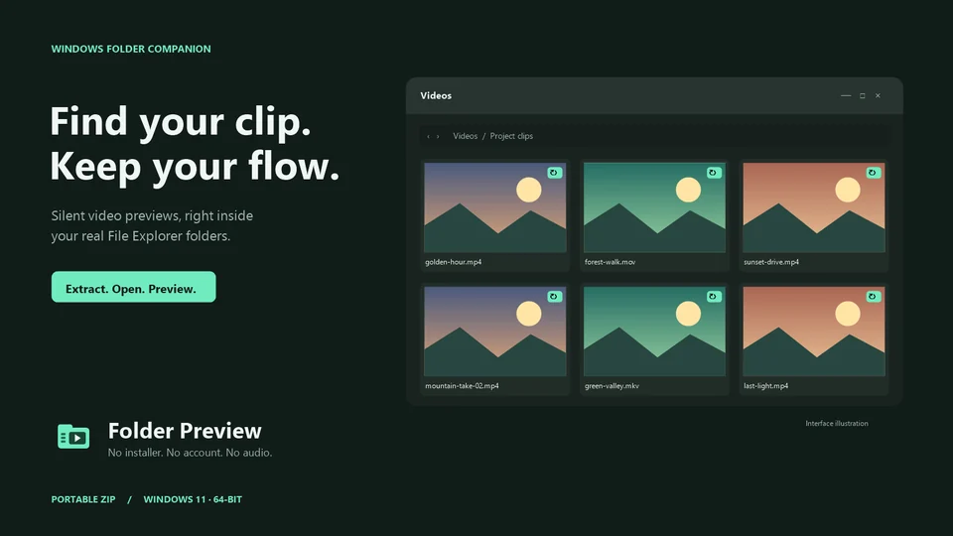This screenshot has height=536, width=953.
Task: Click the forest-walk.mov file name
Action: [x=611, y=262]
